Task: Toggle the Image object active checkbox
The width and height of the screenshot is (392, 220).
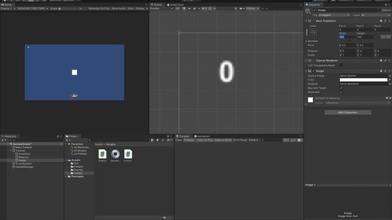Action: coord(315,10)
